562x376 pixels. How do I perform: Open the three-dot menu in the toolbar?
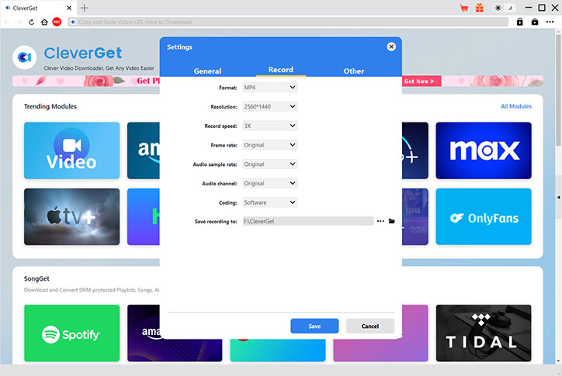coord(550,22)
